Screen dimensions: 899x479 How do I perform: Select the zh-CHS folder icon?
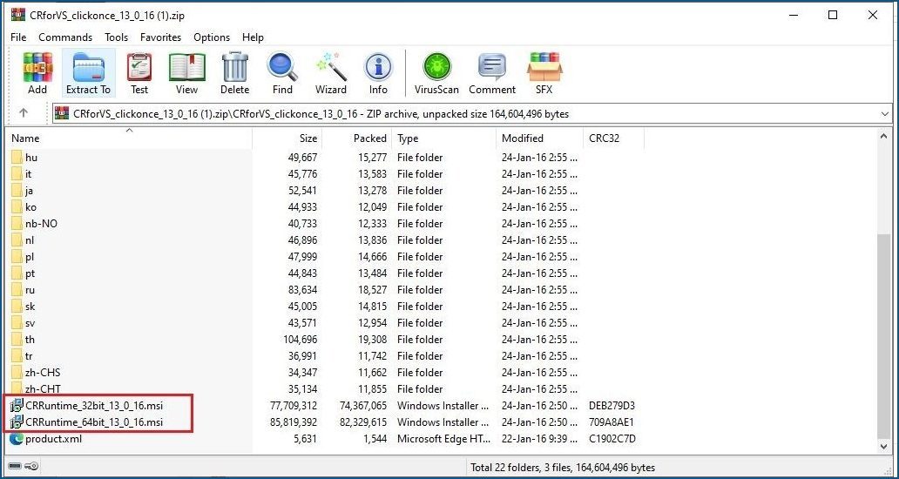[x=17, y=373]
